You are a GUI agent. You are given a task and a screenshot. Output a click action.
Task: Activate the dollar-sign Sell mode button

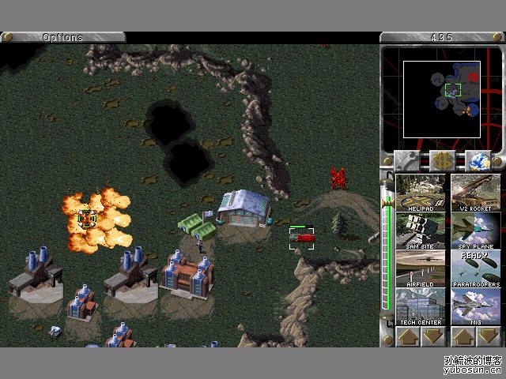click(x=442, y=160)
